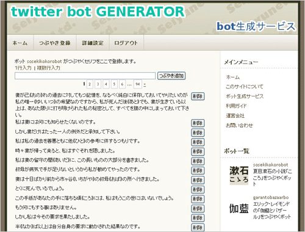The width and height of the screenshot is (305, 232).
Task: Open 運営会社 in sidebar menu
Action: pyautogui.click(x=235, y=115)
